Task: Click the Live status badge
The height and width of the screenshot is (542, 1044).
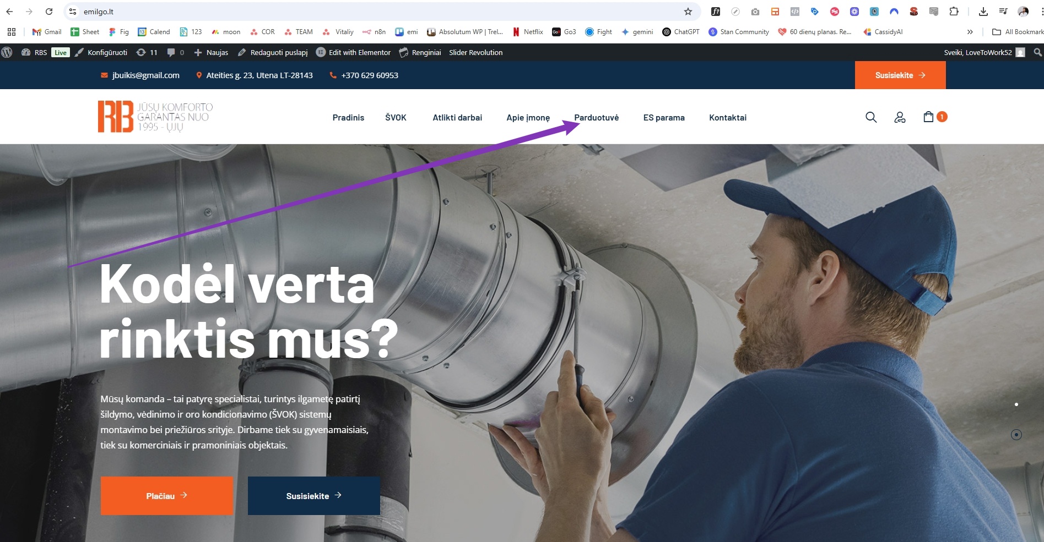Action: pyautogui.click(x=61, y=52)
